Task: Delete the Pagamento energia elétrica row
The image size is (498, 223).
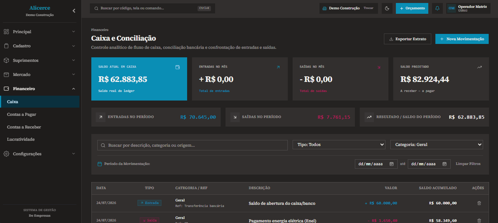Action: pos(479,220)
